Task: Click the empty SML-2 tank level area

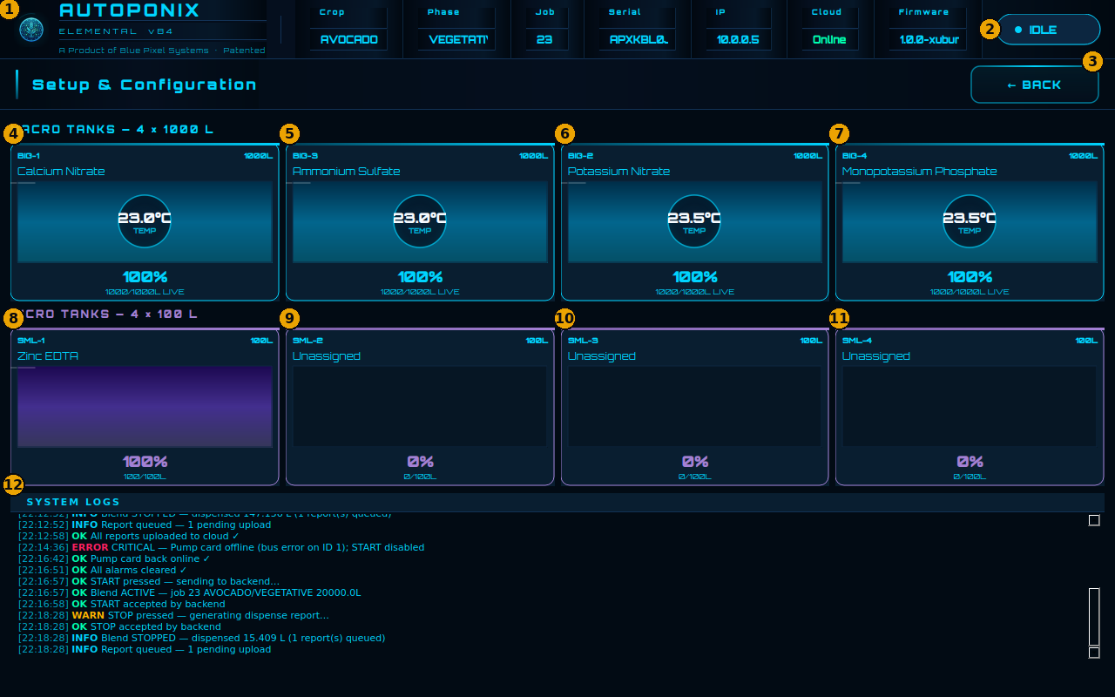Action: pyautogui.click(x=420, y=407)
